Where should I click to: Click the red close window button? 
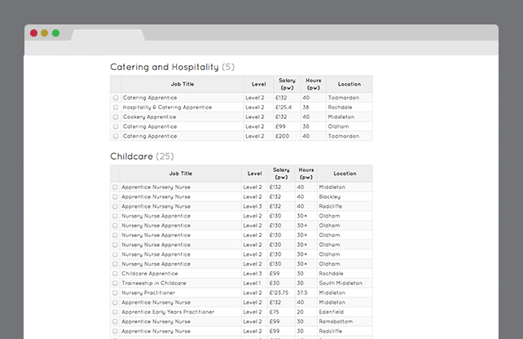[34, 33]
